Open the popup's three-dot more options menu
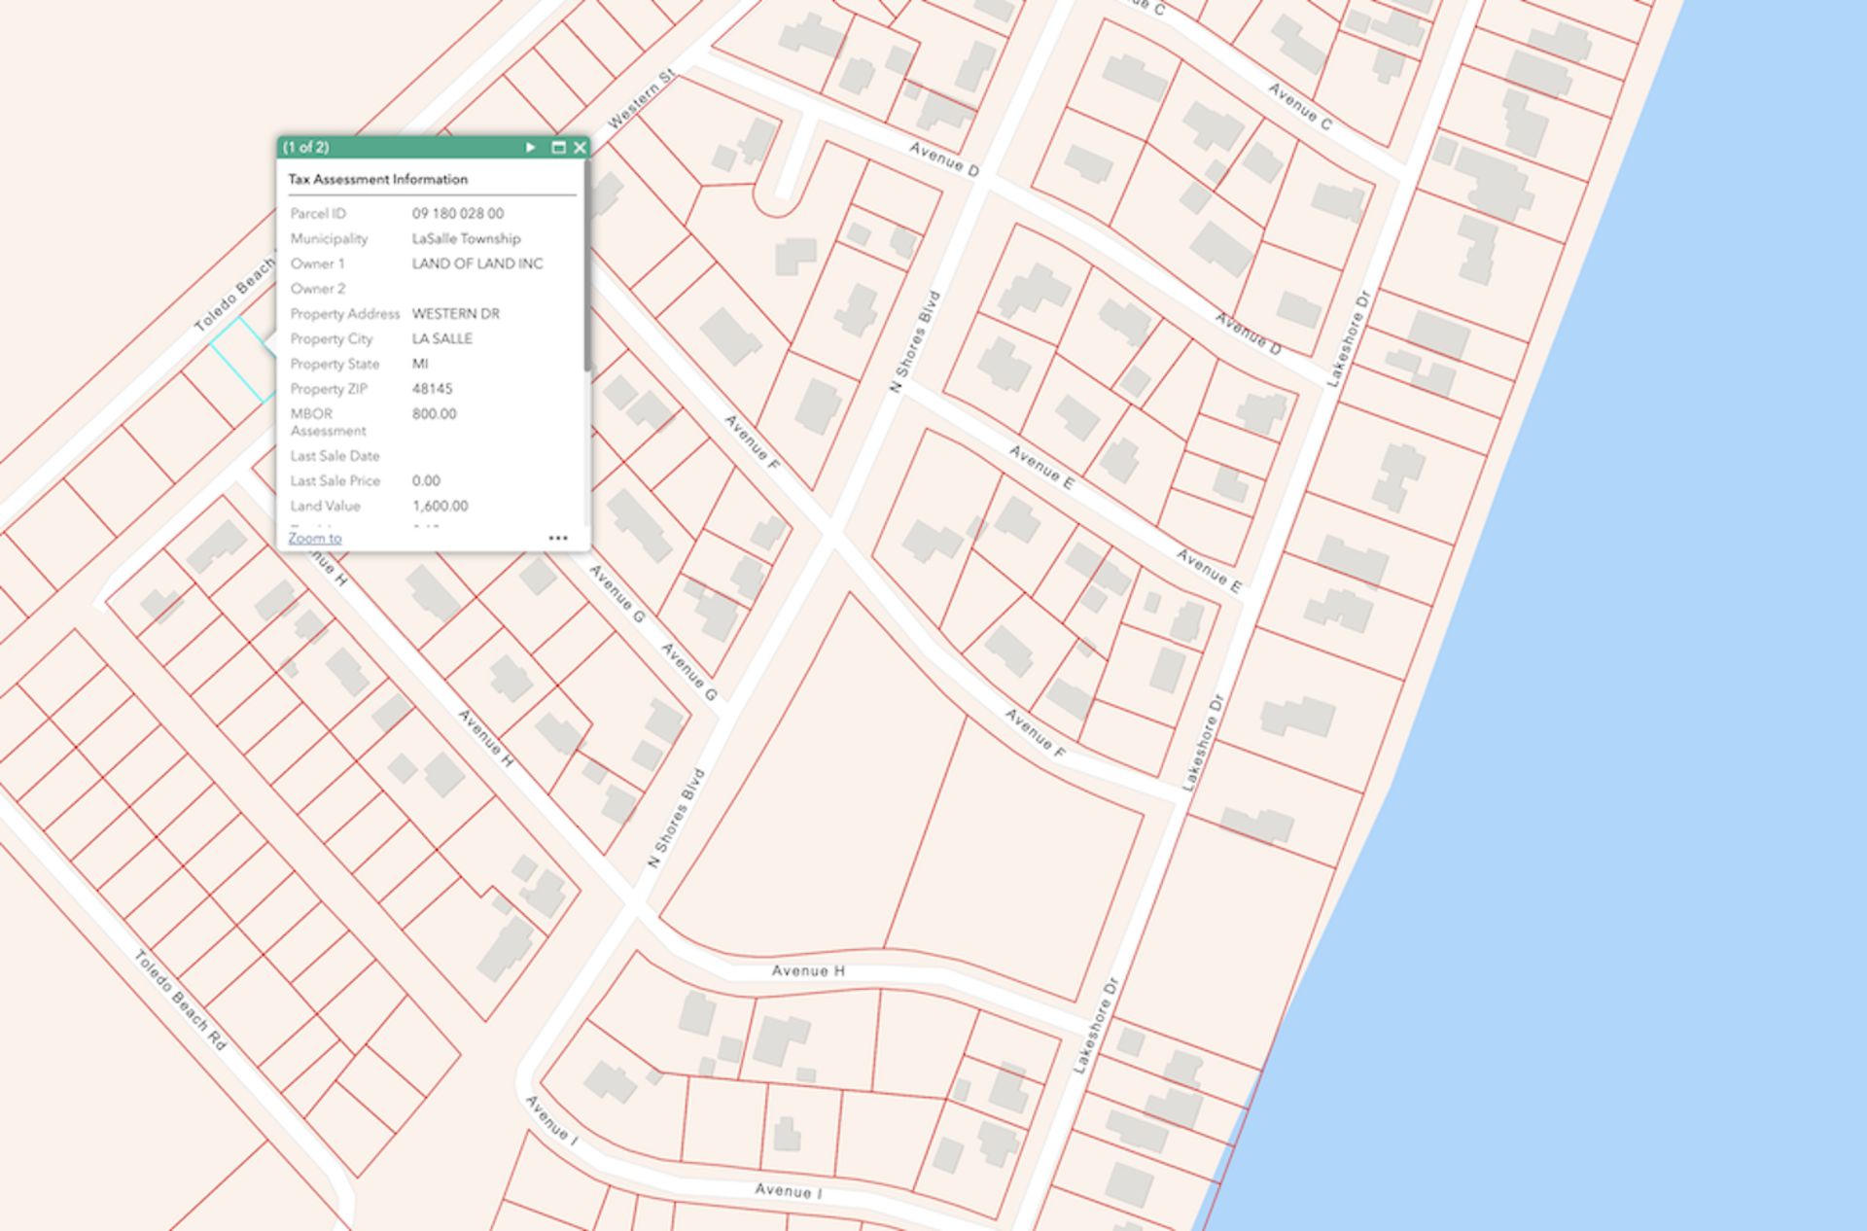This screenshot has width=1867, height=1231. point(558,538)
